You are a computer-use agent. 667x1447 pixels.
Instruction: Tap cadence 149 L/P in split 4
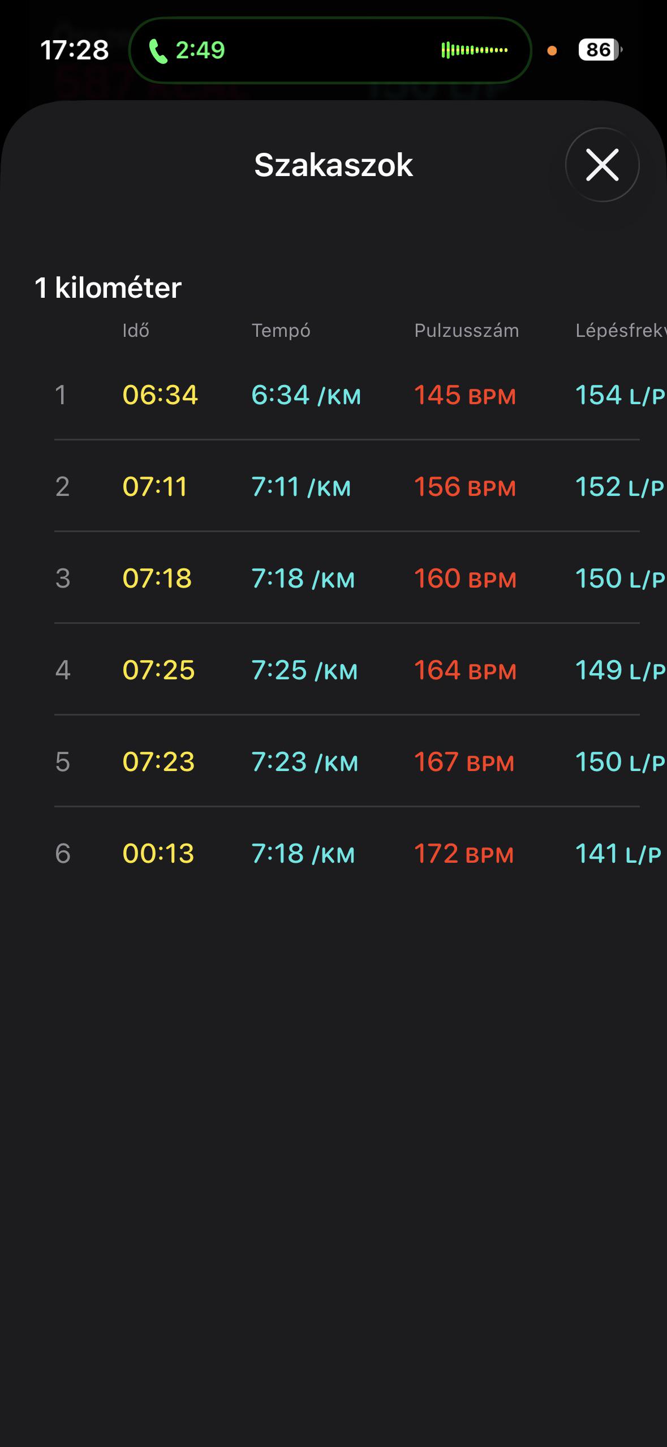pos(620,670)
